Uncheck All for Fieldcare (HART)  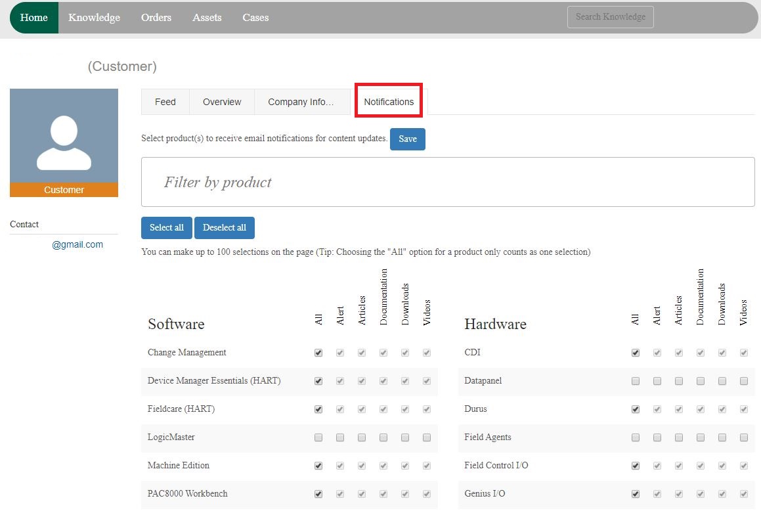click(318, 409)
